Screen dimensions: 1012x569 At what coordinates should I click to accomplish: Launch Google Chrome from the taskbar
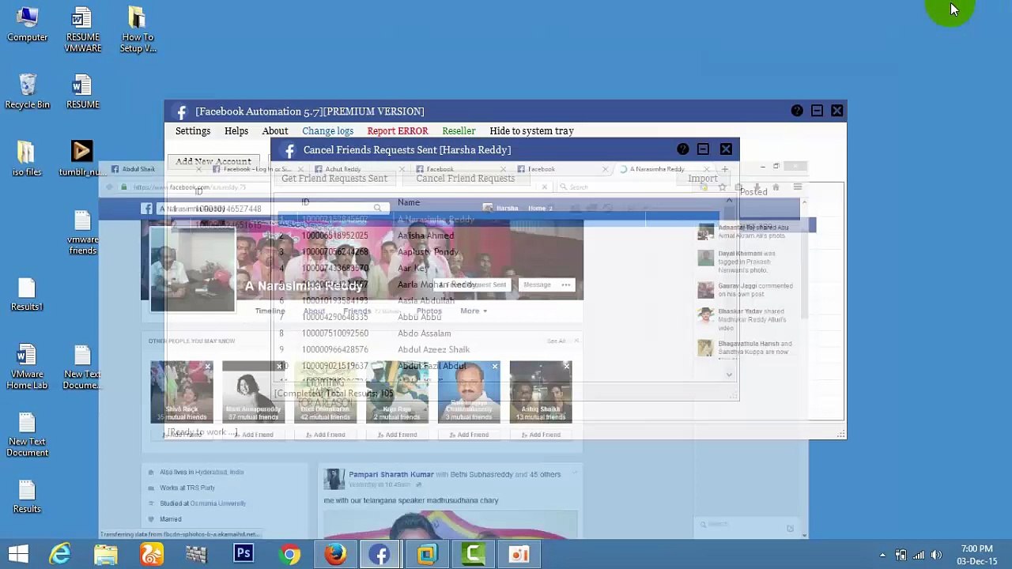pyautogui.click(x=289, y=554)
